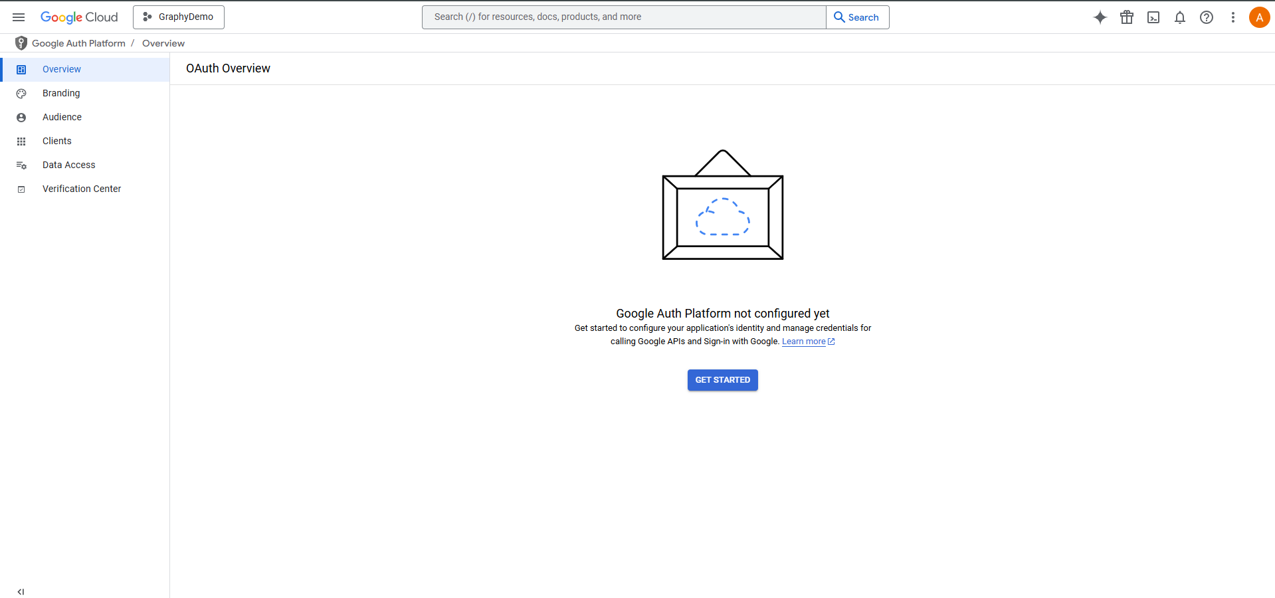Open the free trial gift icon
Screen dimensions: 1275x598
(1126, 17)
